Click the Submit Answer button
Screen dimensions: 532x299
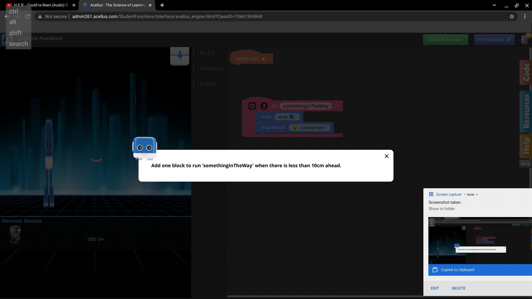point(445,40)
